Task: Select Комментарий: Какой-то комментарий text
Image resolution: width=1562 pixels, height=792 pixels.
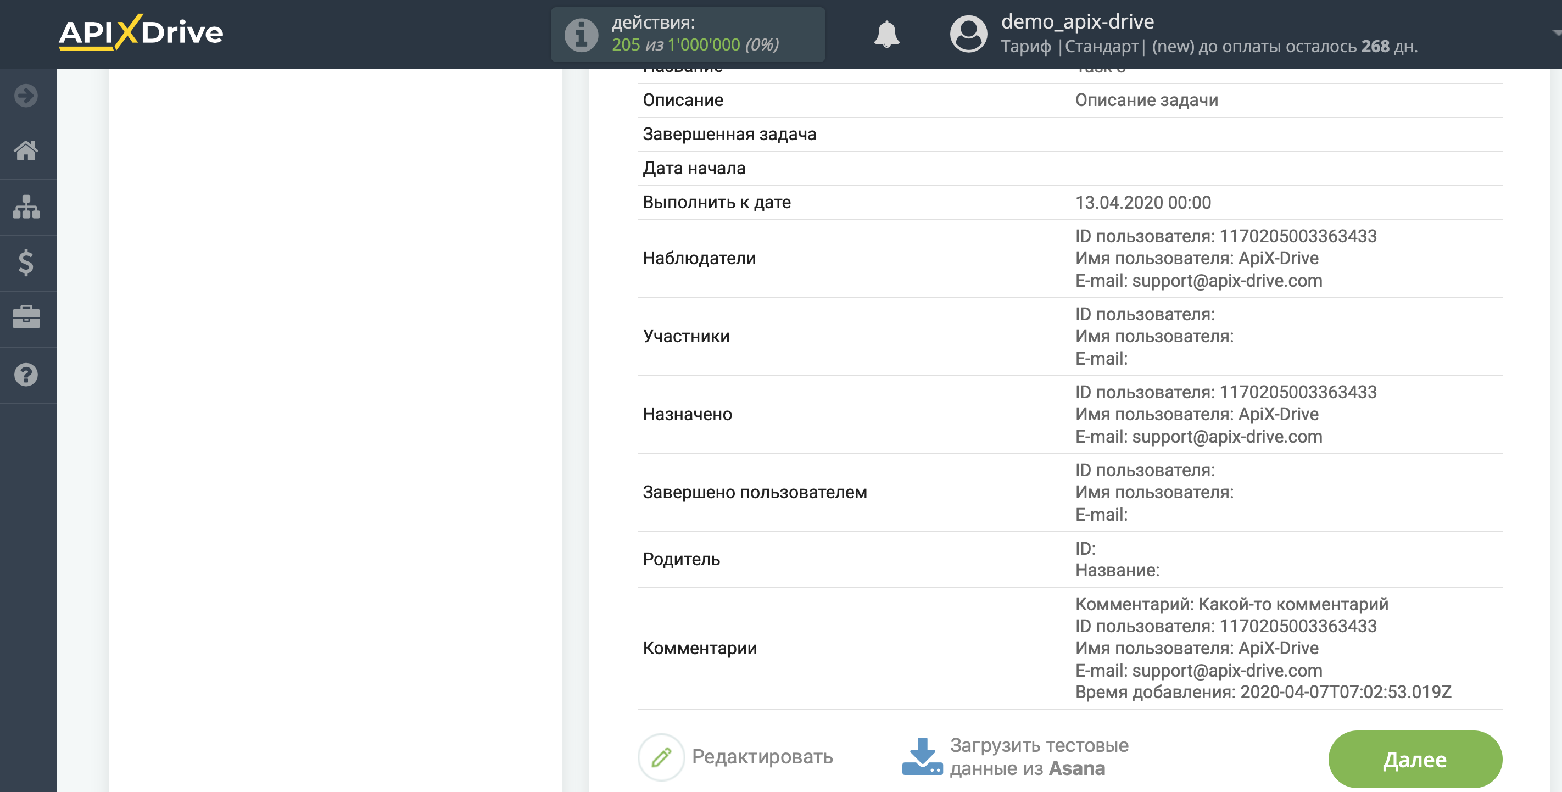Action: pyautogui.click(x=1231, y=604)
